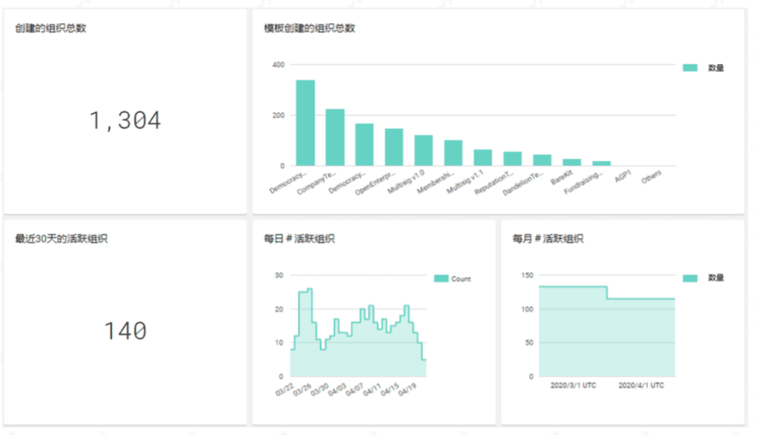This screenshot has width=757, height=435.
Task: Select the ReputationT... bar
Action: [x=512, y=159]
